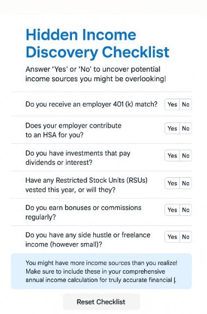The image size is (207, 314).
Task: Click the blue income sources info box
Action: (101, 271)
